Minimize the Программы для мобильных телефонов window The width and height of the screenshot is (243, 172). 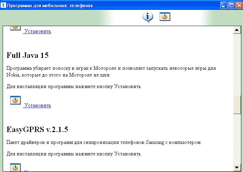click(224, 5)
